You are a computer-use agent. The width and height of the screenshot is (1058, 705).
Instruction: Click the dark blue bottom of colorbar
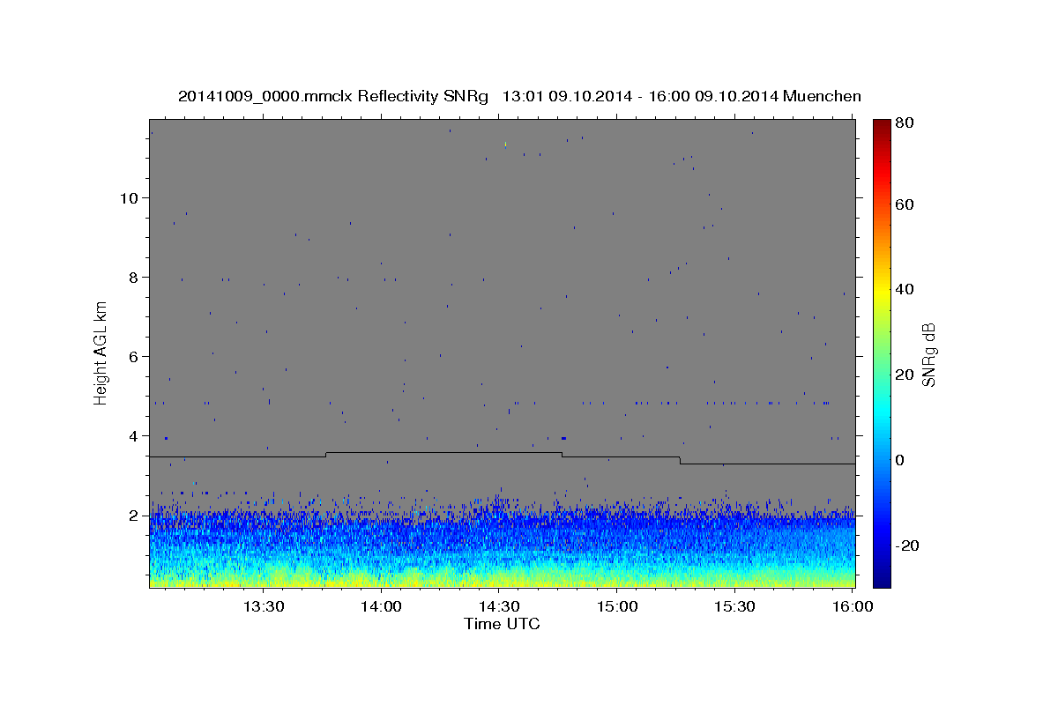[882, 579]
